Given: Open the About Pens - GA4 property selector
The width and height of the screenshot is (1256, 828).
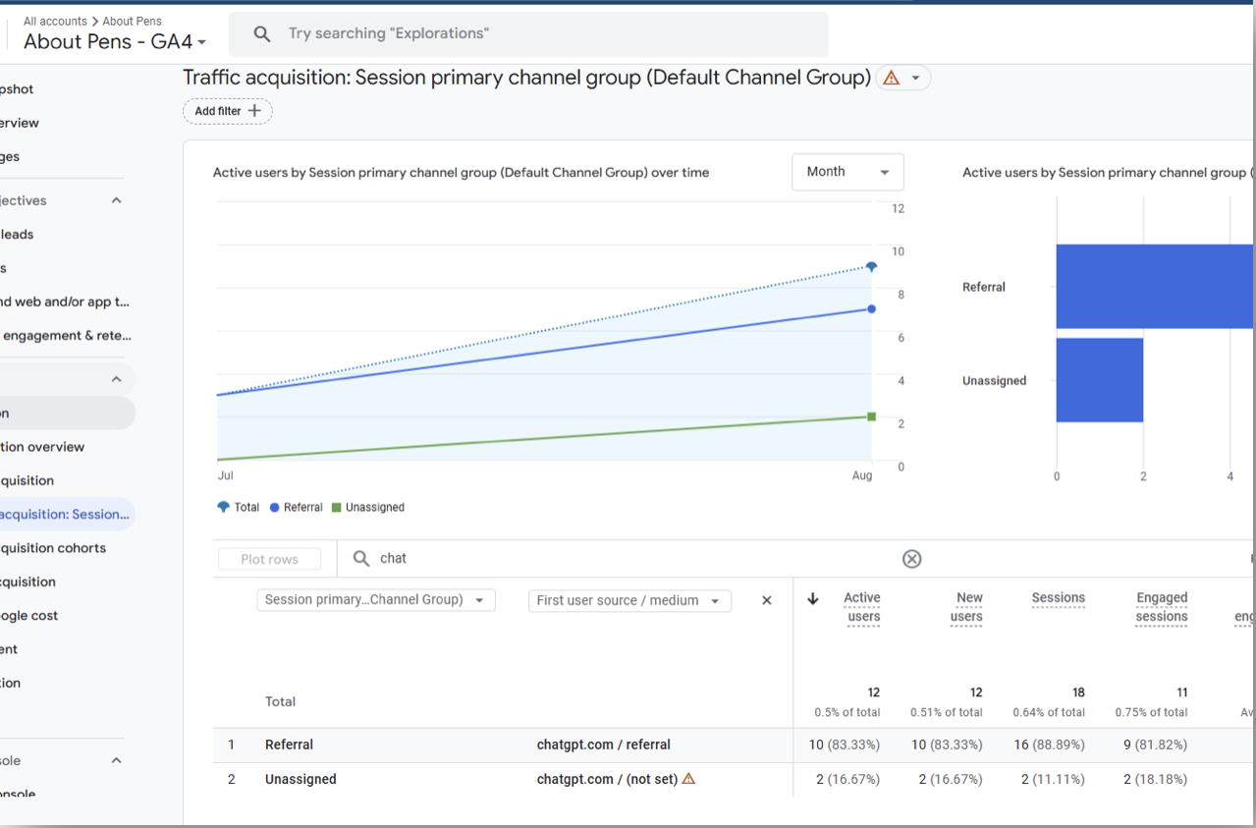Looking at the screenshot, I should [115, 41].
